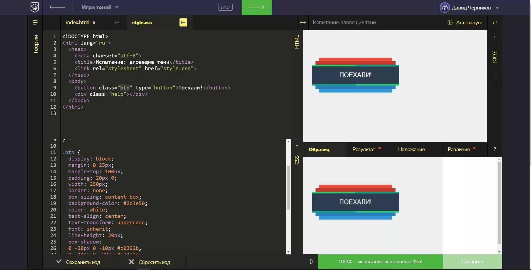Switch to the style.css tab
Image resolution: width=531 pixels, height=270 pixels.
142,23
